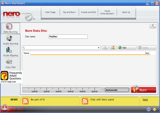
Task: Minimize the Nero StartSmart window
Action: click(x=147, y=3)
